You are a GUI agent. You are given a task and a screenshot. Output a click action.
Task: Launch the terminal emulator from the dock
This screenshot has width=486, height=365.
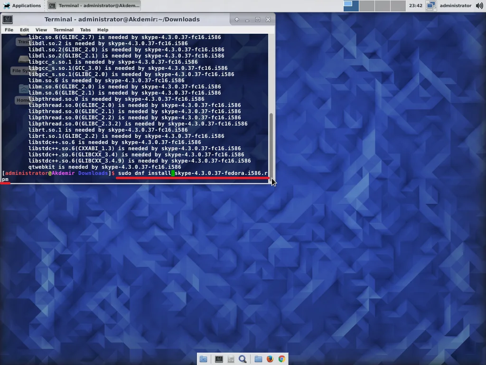pyautogui.click(x=219, y=359)
